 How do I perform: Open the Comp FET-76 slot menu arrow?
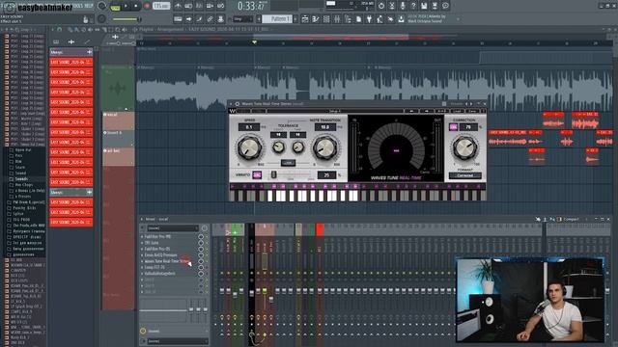click(x=142, y=268)
